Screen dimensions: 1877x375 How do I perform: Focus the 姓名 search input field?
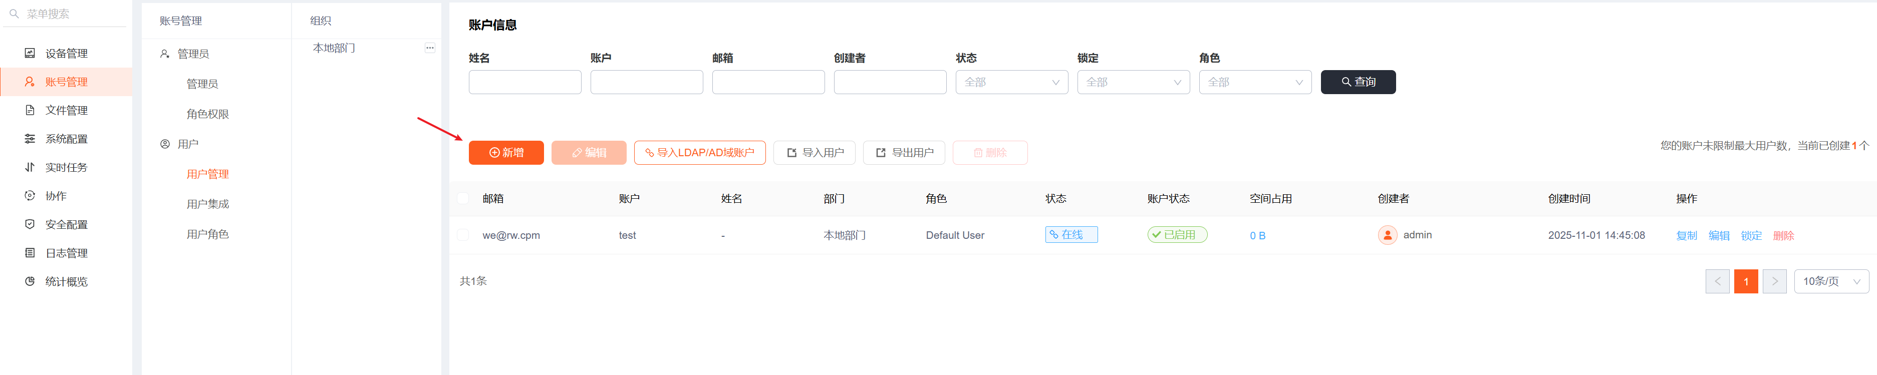524,82
